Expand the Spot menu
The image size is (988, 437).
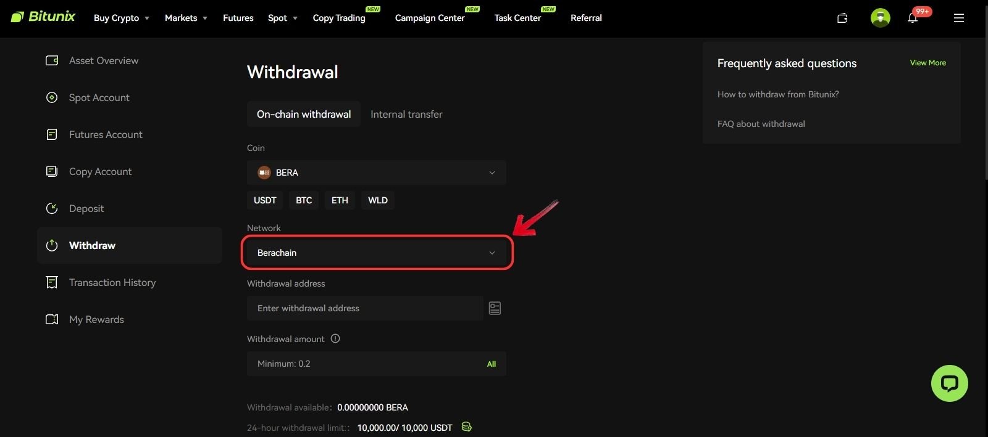(283, 18)
